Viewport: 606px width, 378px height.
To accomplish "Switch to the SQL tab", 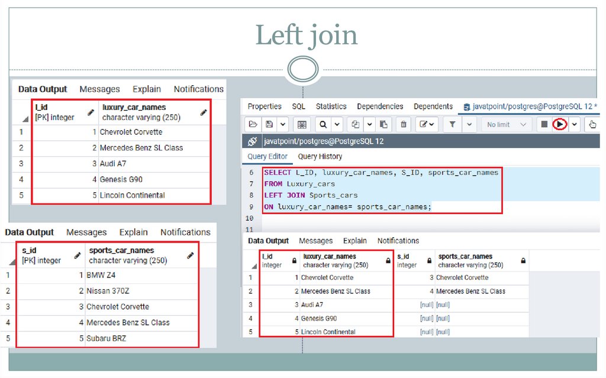I will click(298, 106).
